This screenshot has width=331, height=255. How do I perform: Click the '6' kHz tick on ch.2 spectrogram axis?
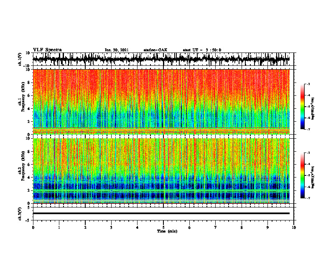pos(29,165)
